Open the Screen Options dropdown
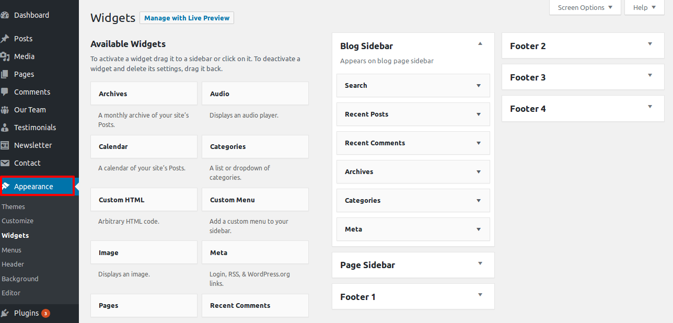673x323 pixels. 585,8
